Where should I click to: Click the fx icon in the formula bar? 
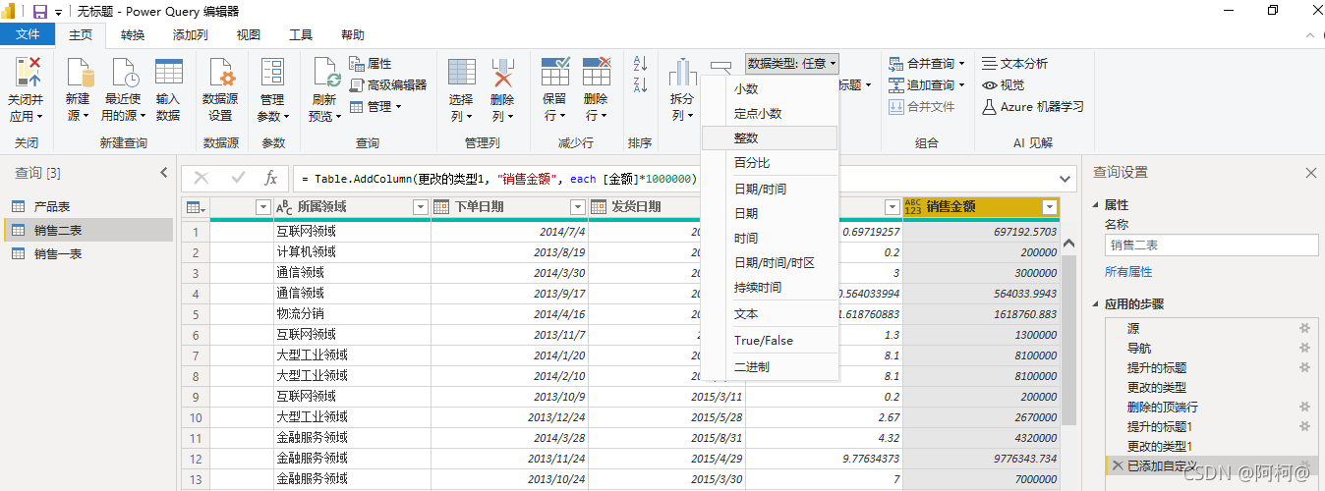pos(271,178)
